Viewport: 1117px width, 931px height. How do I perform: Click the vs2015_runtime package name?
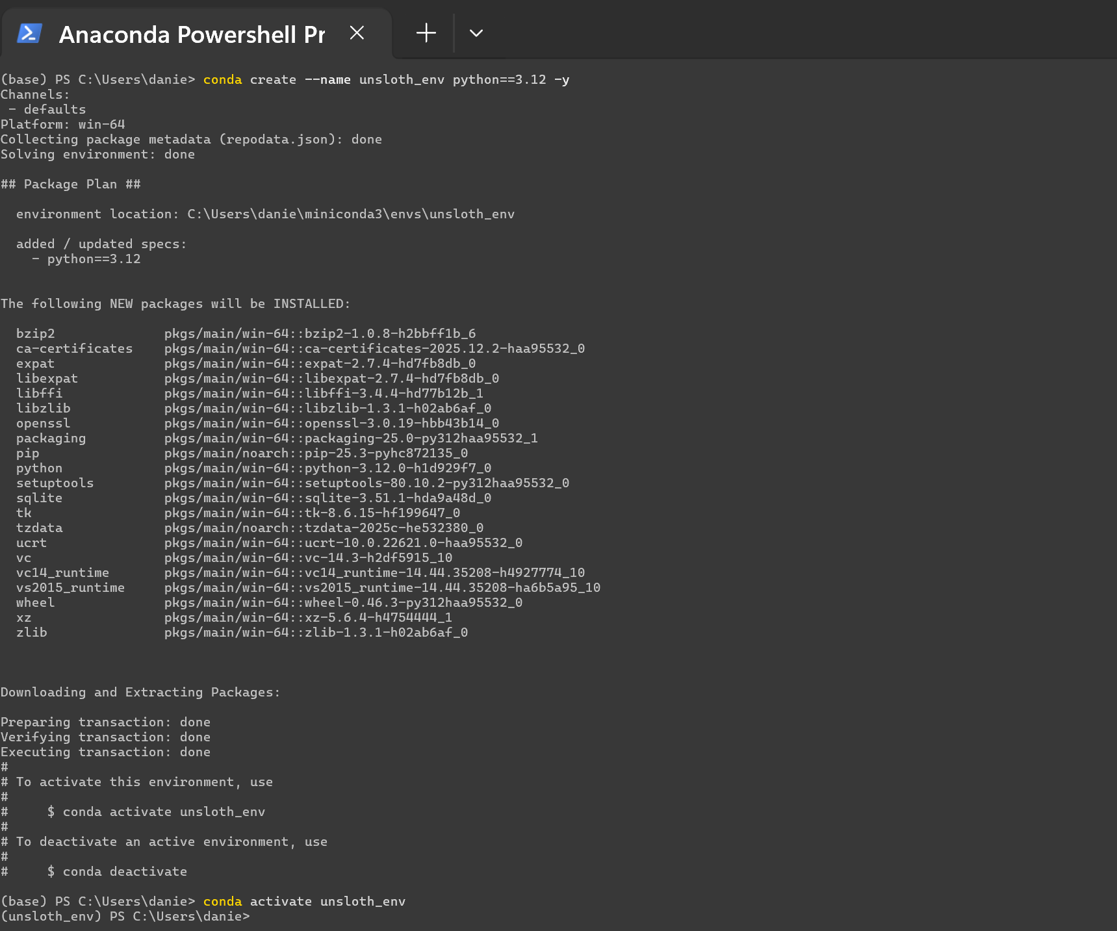[70, 588]
